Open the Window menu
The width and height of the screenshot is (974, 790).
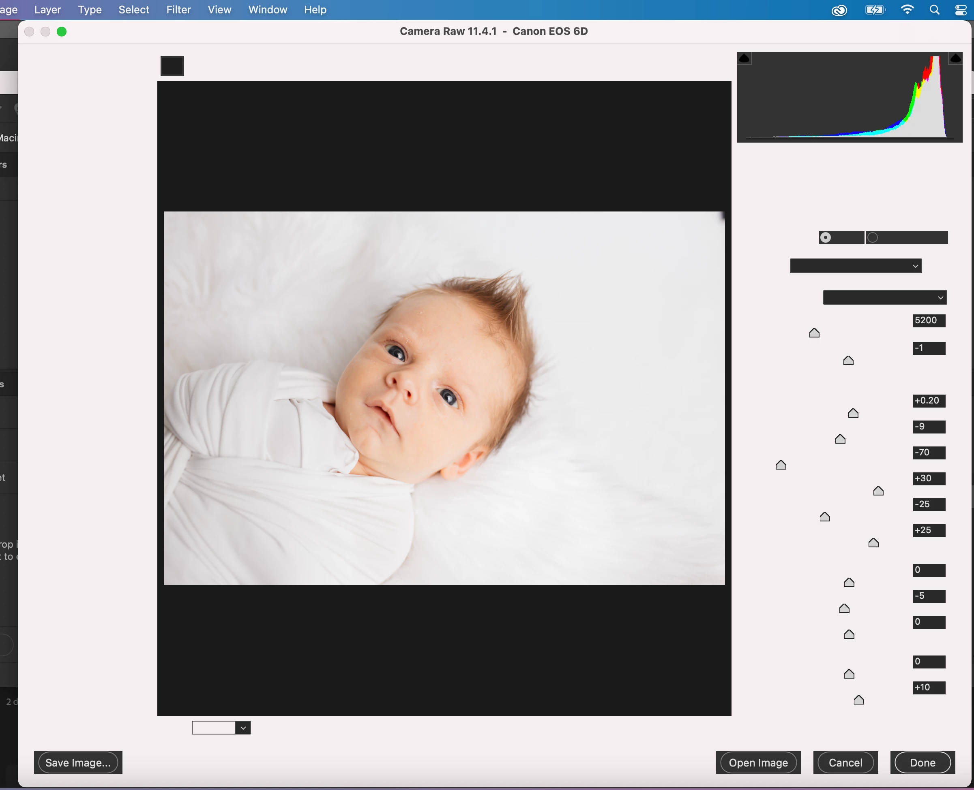tap(267, 10)
